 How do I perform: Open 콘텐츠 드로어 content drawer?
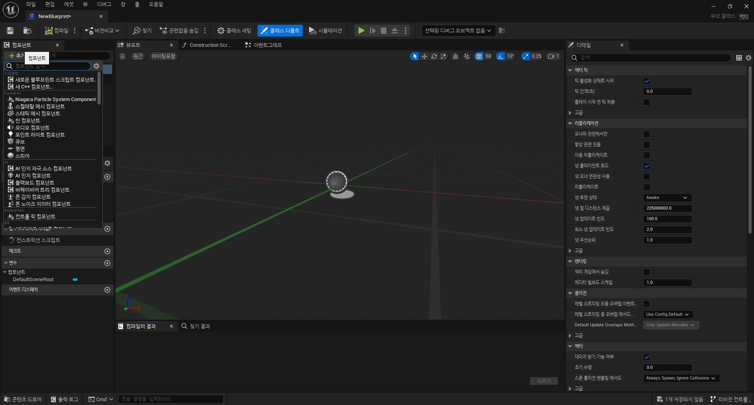click(23, 399)
